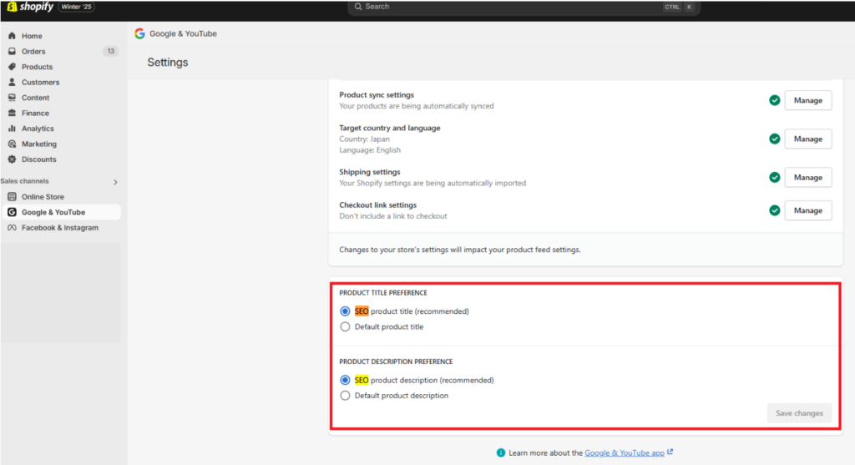Click the Discounts badge icon
The height and width of the screenshot is (465, 855).
pyautogui.click(x=12, y=159)
